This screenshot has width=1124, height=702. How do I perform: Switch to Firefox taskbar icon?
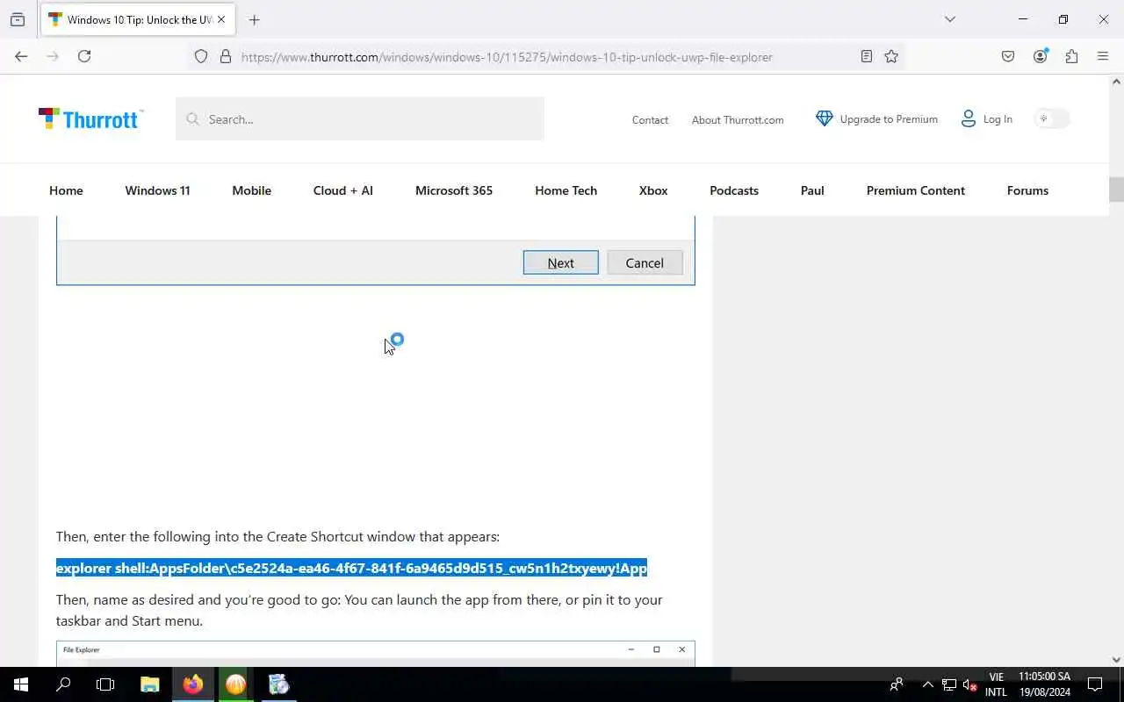point(193,684)
